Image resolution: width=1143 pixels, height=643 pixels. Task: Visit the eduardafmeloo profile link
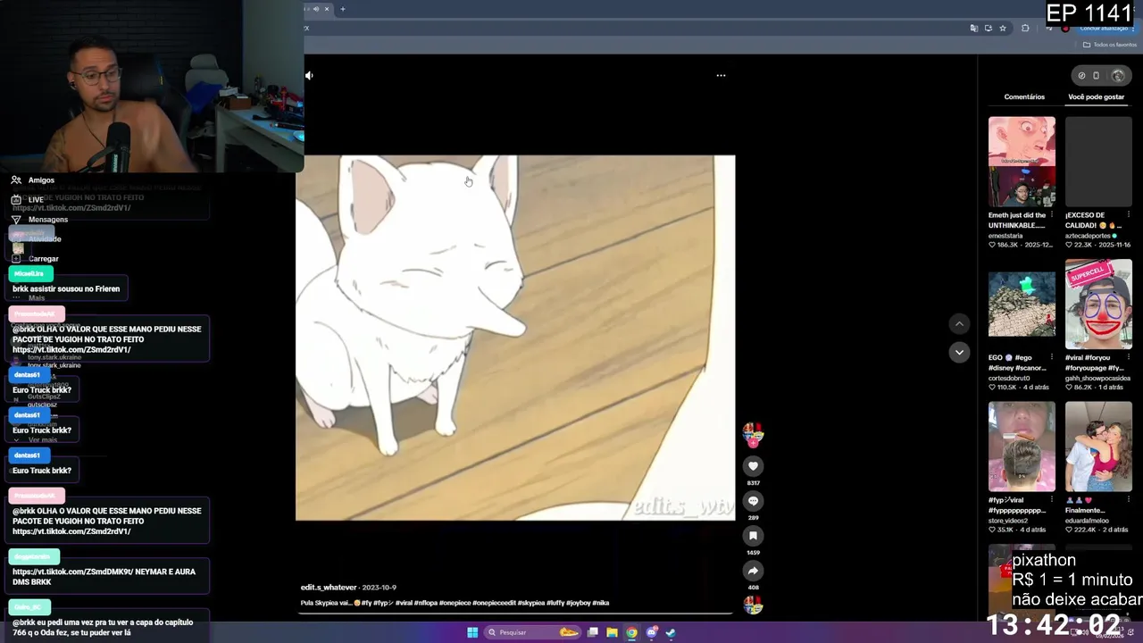coord(1087,521)
